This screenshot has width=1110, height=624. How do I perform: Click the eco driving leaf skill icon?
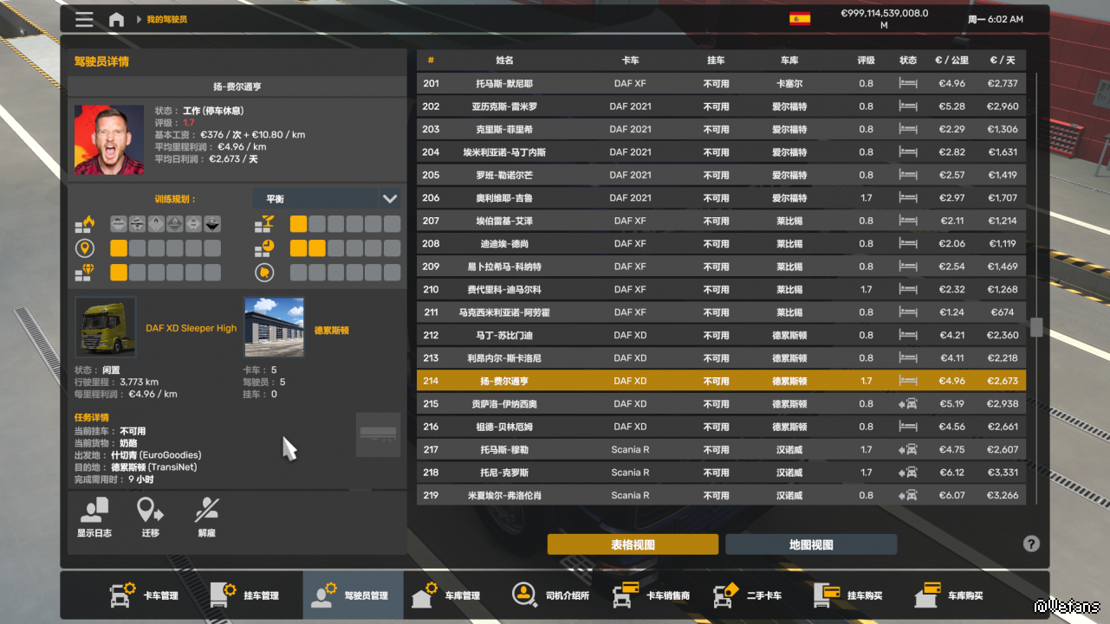point(264,273)
